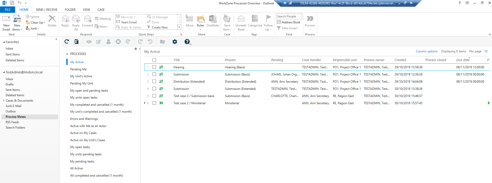Viewport: 492px width, 183px height.
Task: Open the FILE tab
Action: [8, 9]
